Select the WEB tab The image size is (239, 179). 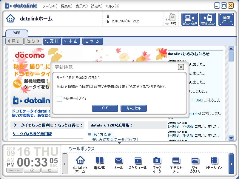[17, 33]
